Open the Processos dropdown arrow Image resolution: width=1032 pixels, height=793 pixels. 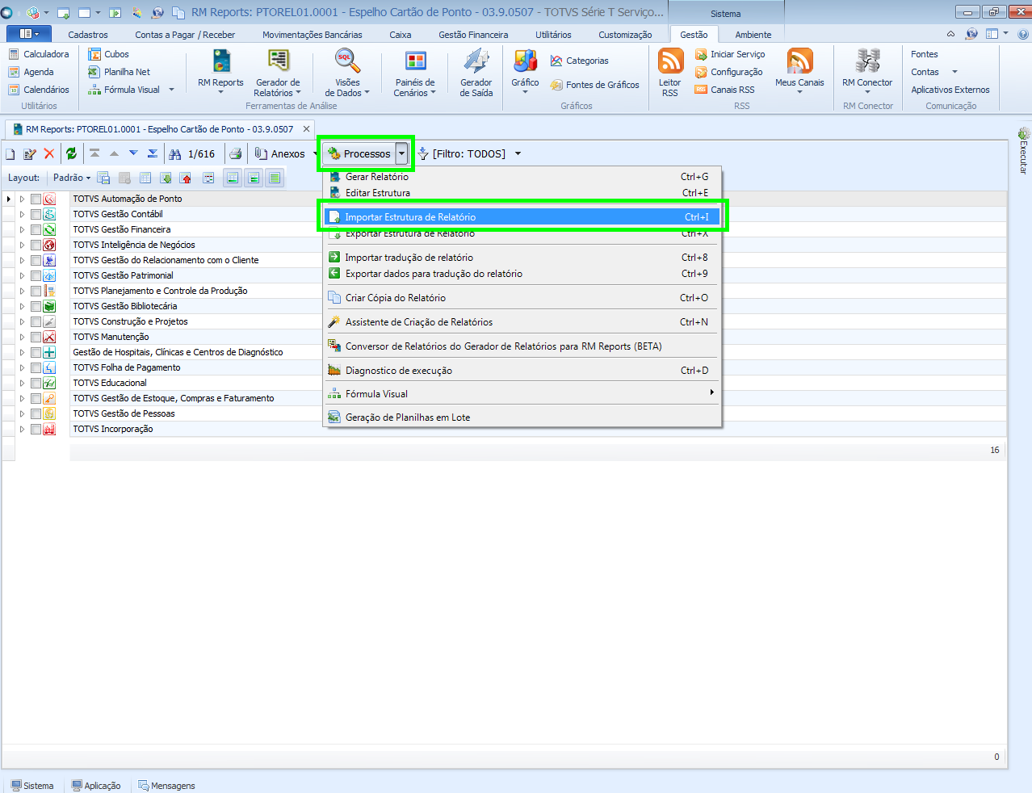(x=401, y=153)
